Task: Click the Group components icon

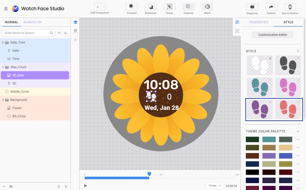Action: coord(170,7)
